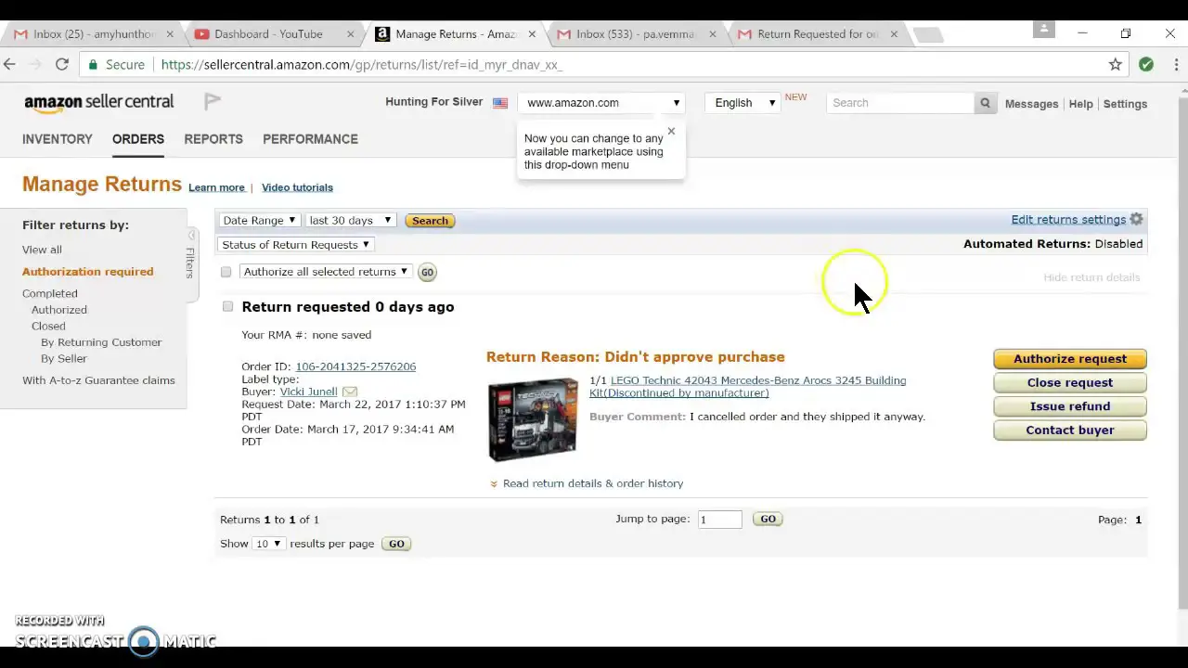Screen dimensions: 1188x668
Task: Open the Video tutorials link
Action: coord(297,187)
